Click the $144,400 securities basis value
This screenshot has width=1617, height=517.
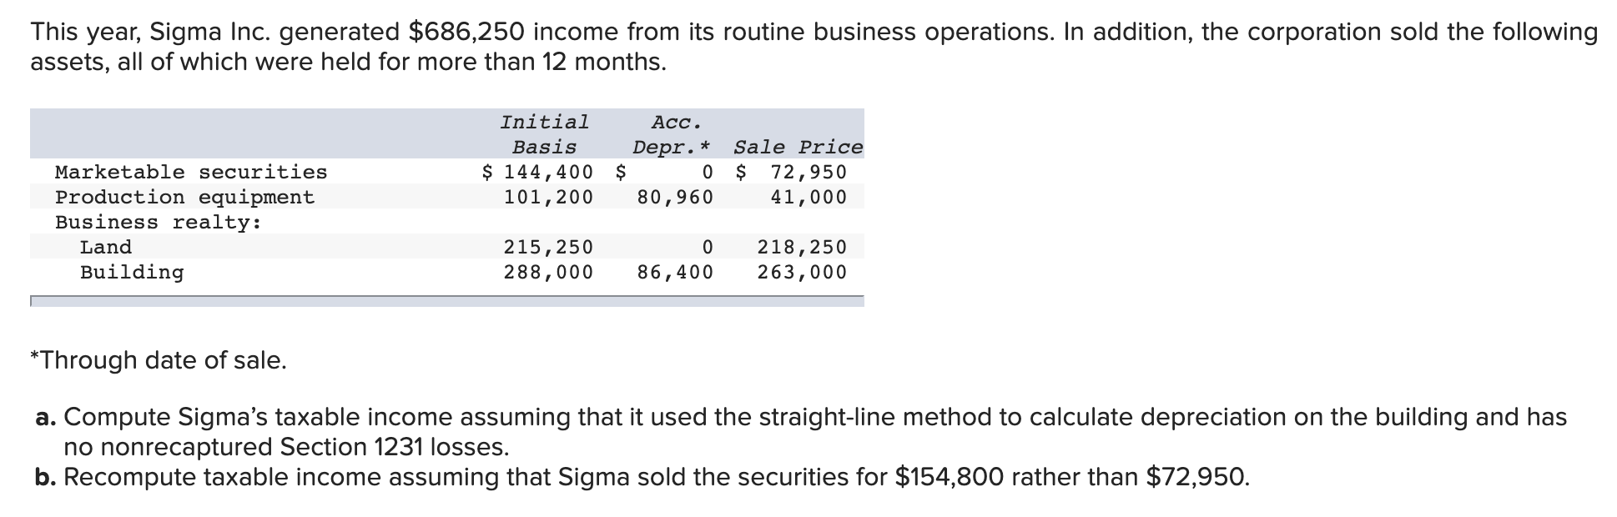coord(538,173)
